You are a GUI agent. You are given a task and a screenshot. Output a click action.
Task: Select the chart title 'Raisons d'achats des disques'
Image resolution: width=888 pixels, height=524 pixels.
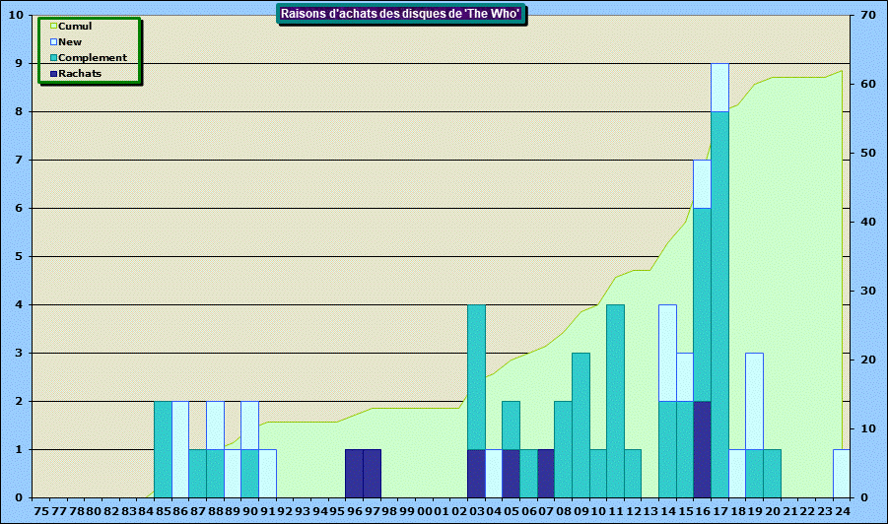[x=401, y=14]
